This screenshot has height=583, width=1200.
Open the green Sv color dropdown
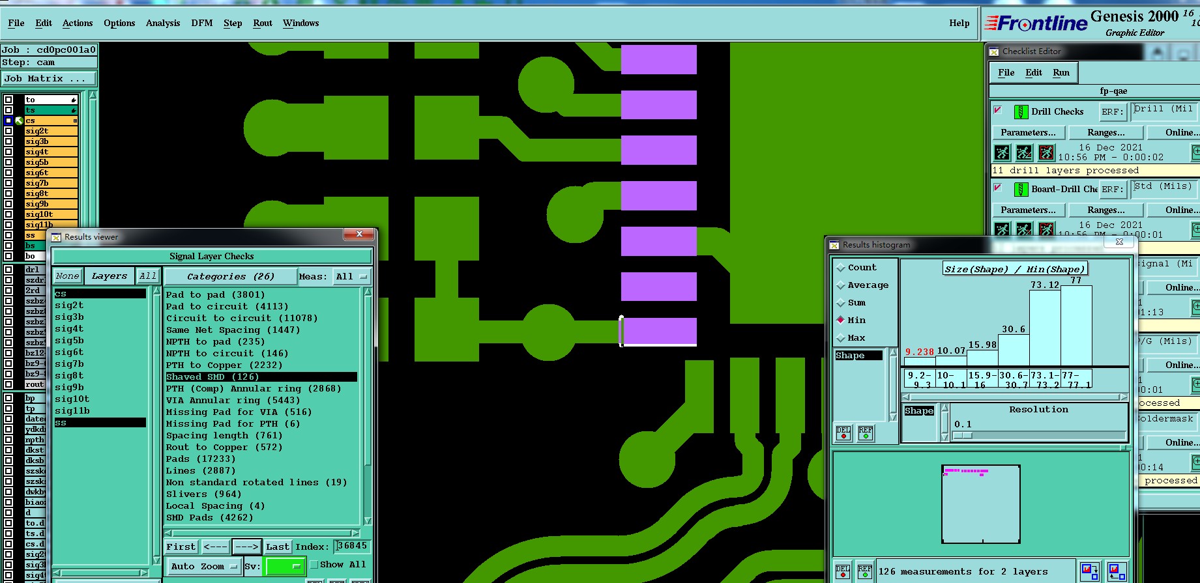[285, 566]
